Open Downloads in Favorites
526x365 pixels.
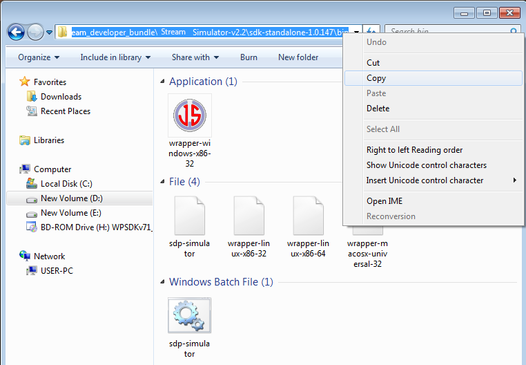tap(61, 97)
